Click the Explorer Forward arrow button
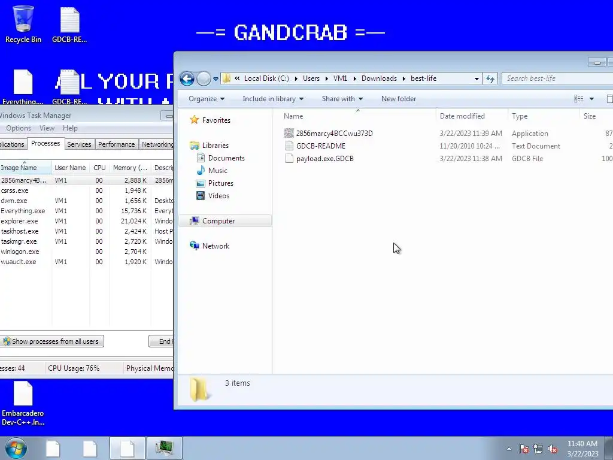 pos(204,78)
